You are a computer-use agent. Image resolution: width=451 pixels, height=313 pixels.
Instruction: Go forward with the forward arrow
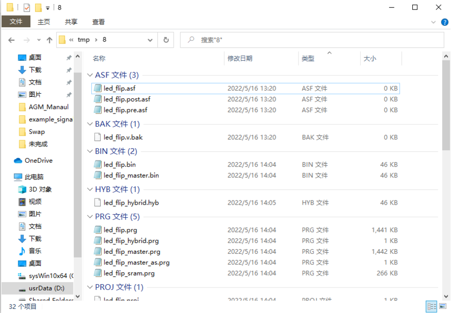(x=26, y=40)
